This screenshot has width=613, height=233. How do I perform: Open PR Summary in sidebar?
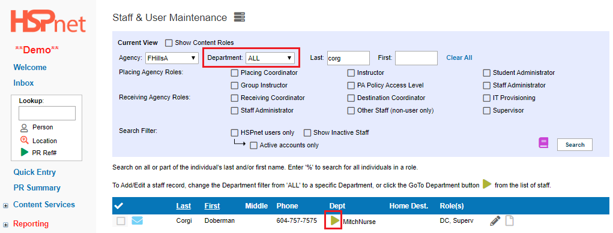click(37, 188)
